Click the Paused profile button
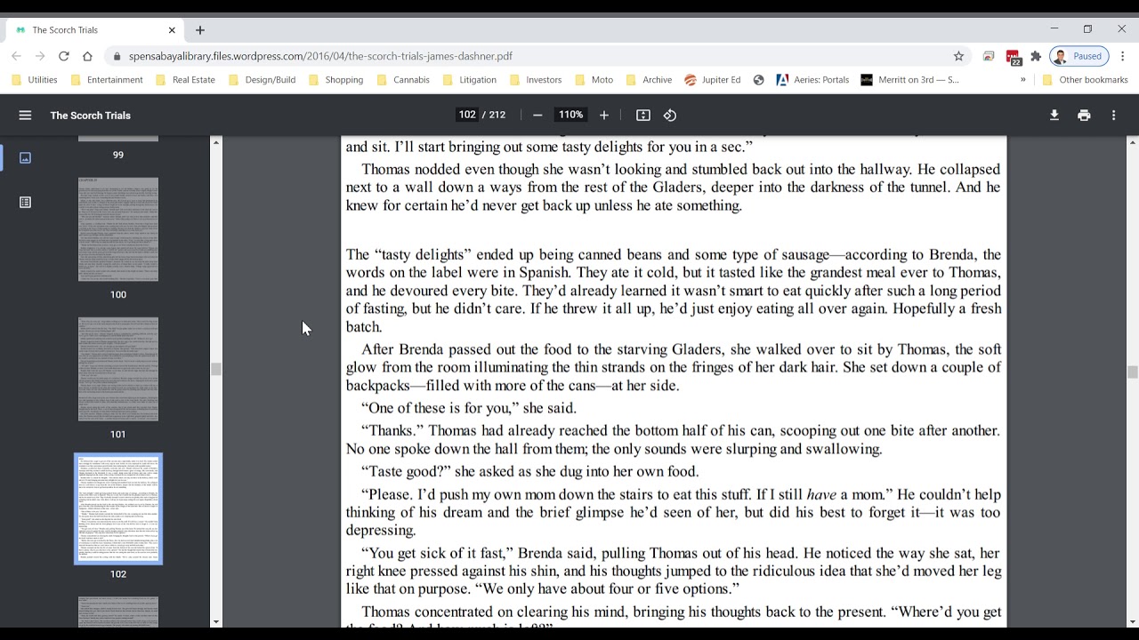1139x640 pixels. point(1078,56)
